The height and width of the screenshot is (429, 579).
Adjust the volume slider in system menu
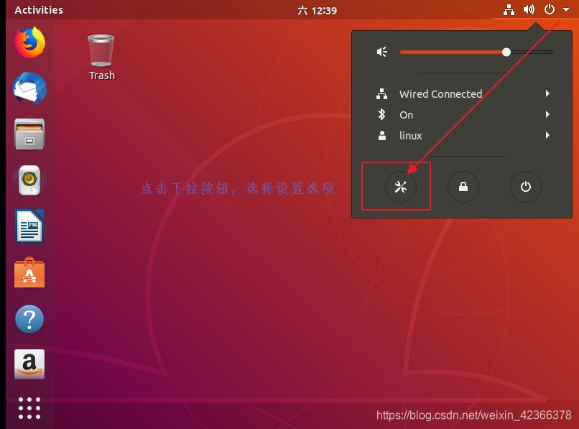click(476, 52)
